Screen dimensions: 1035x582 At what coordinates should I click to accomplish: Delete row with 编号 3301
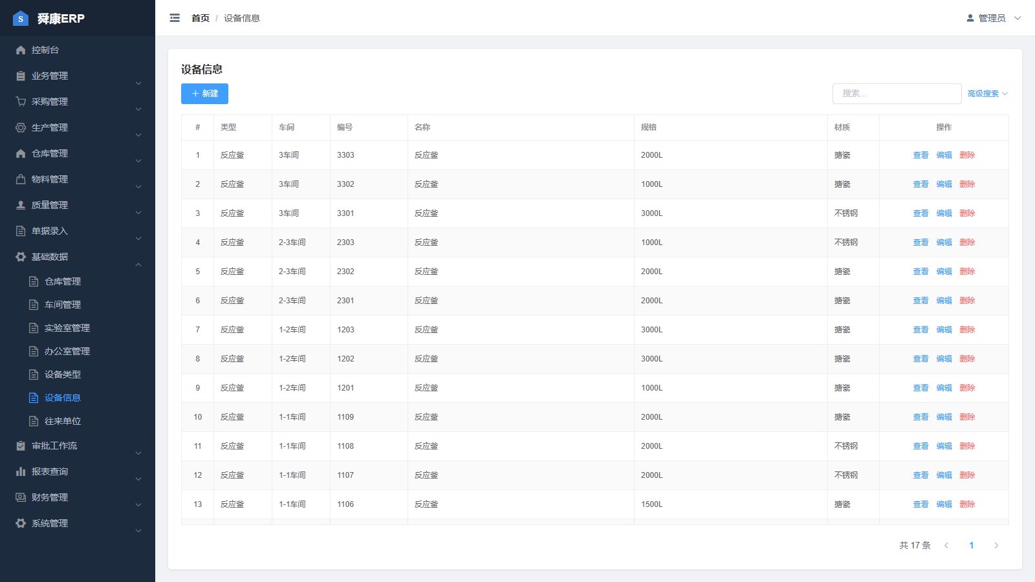click(967, 213)
